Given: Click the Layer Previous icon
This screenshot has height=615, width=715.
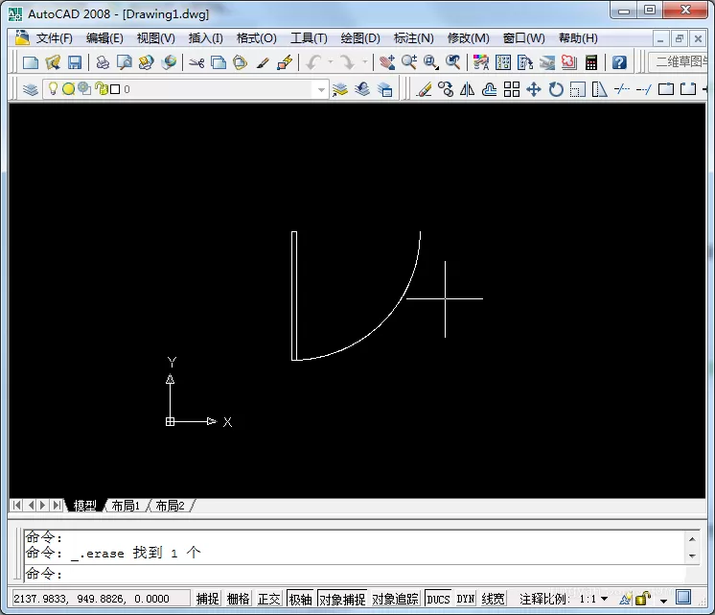Looking at the screenshot, I should pyautogui.click(x=362, y=89).
